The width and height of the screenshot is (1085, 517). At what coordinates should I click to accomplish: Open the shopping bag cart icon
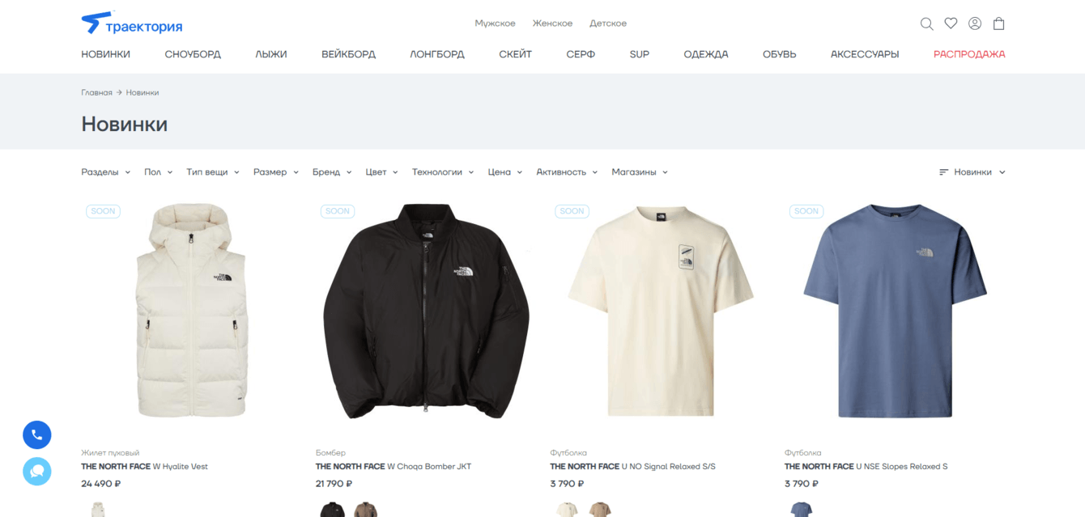tap(999, 23)
